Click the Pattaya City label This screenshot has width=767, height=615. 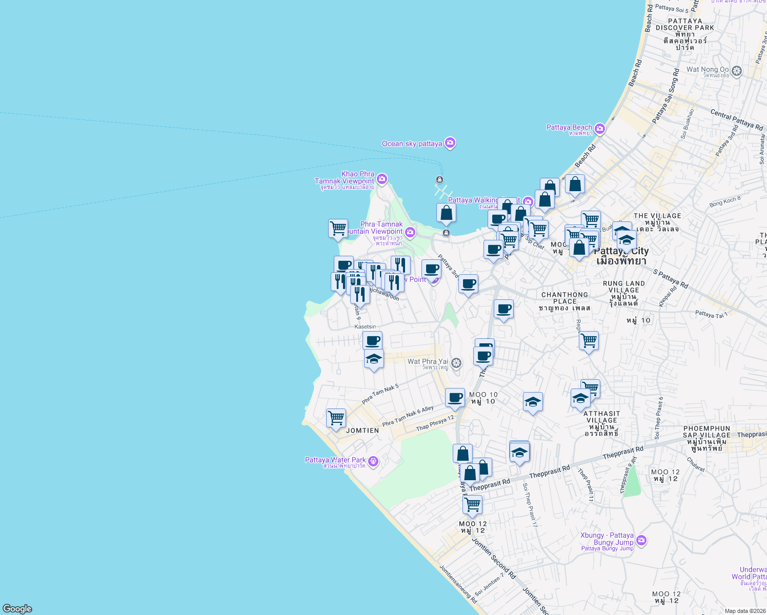click(x=621, y=251)
